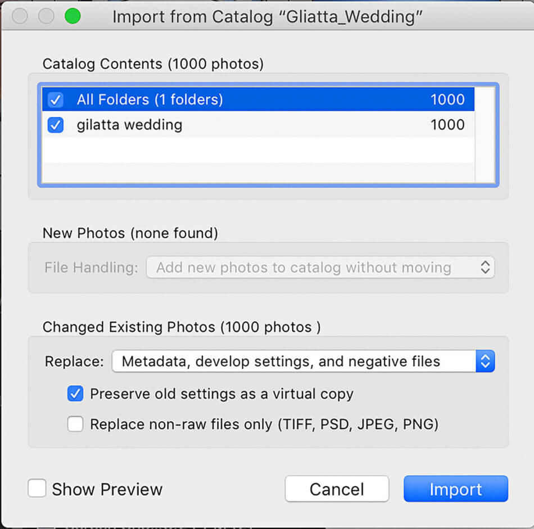Open the File Handling chevron control

pos(485,268)
